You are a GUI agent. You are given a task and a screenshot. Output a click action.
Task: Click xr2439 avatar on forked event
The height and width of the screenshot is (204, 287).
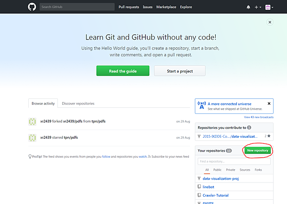[32, 122]
